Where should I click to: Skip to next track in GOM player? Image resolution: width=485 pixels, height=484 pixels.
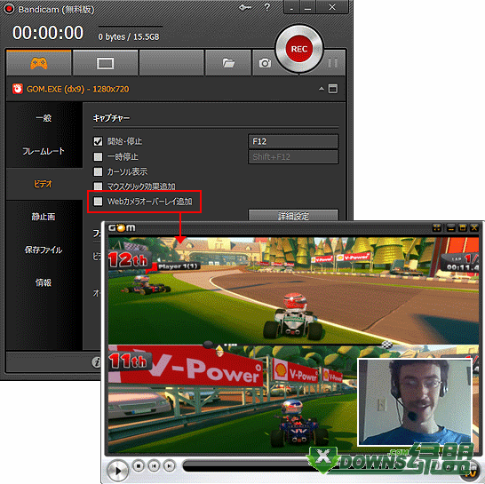[x=169, y=465]
